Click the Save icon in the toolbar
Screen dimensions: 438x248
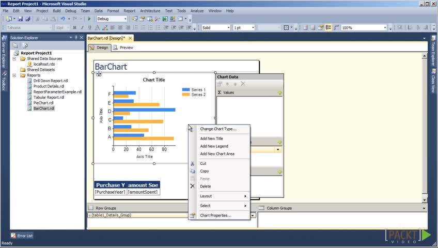coord(20,19)
